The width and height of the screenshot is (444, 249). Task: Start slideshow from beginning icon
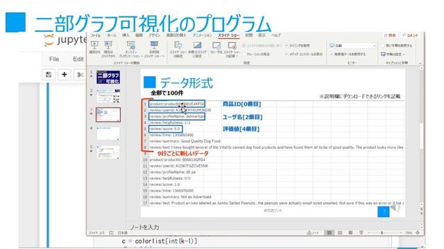tap(94, 44)
